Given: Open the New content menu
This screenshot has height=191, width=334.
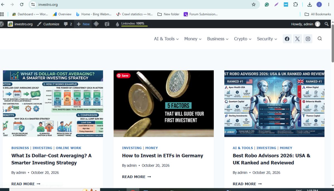Looking at the screenshot, I should pyautogui.click(x=83, y=24).
